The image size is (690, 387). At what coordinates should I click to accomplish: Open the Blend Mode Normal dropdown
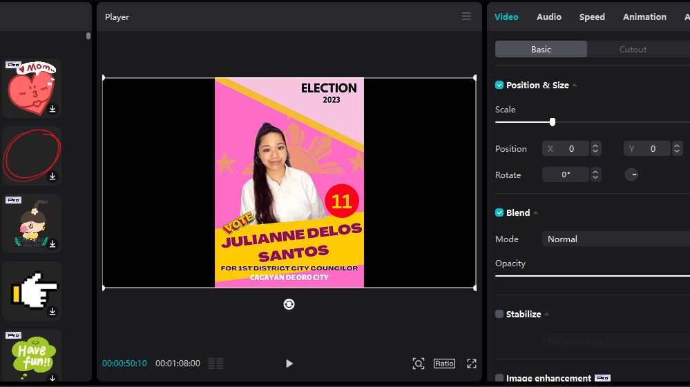tap(616, 239)
